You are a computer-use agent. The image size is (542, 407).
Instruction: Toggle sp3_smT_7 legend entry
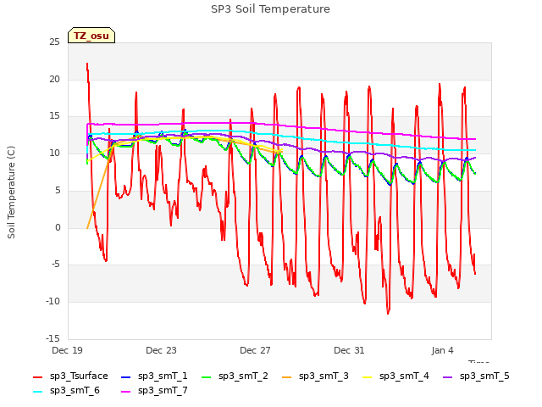[154, 391]
